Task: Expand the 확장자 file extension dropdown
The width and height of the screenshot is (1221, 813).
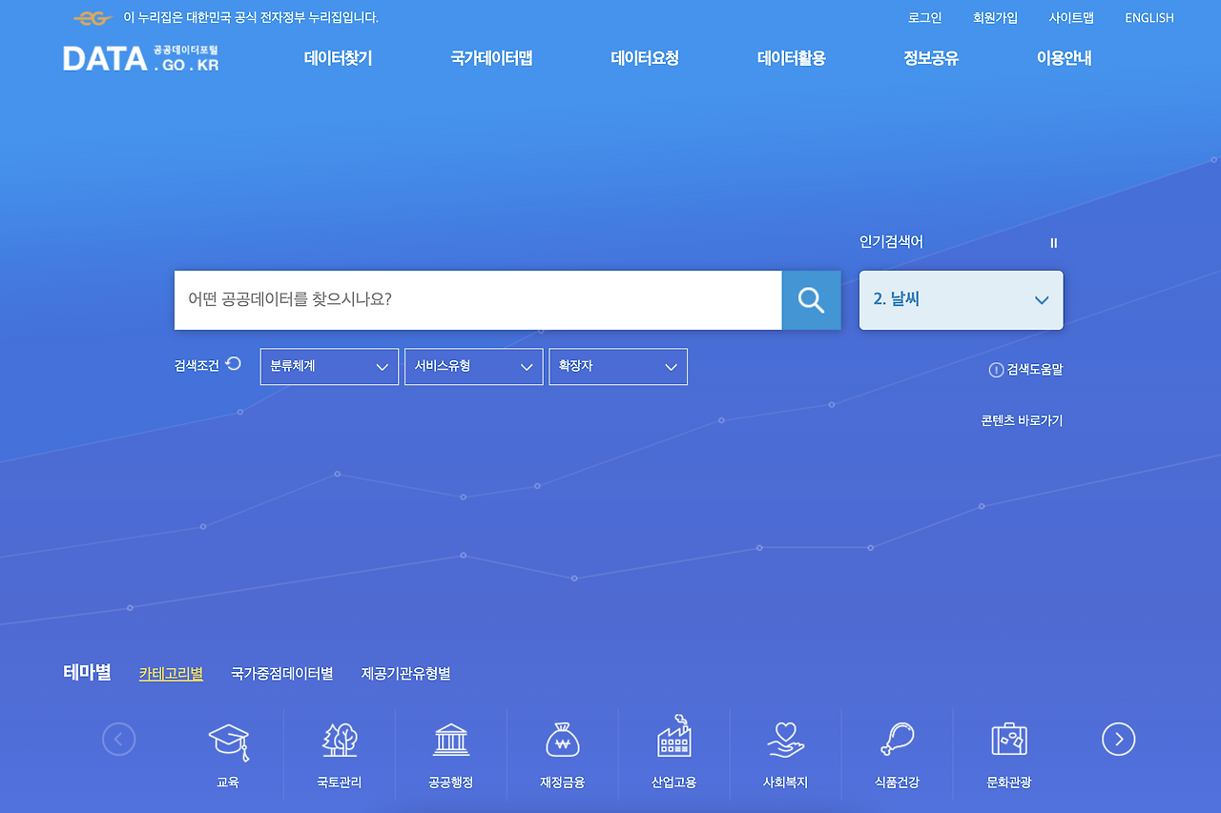Action: click(618, 367)
